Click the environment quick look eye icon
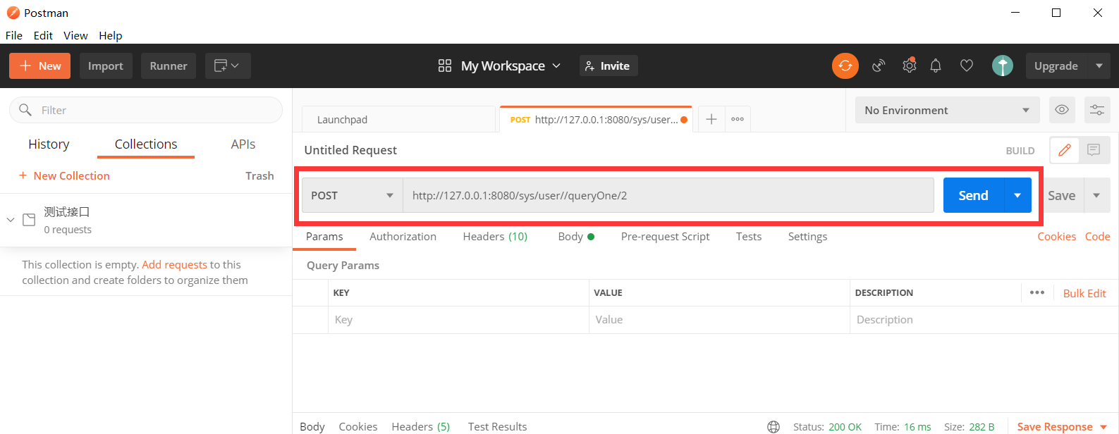This screenshot has height=434, width=1119. click(1062, 110)
